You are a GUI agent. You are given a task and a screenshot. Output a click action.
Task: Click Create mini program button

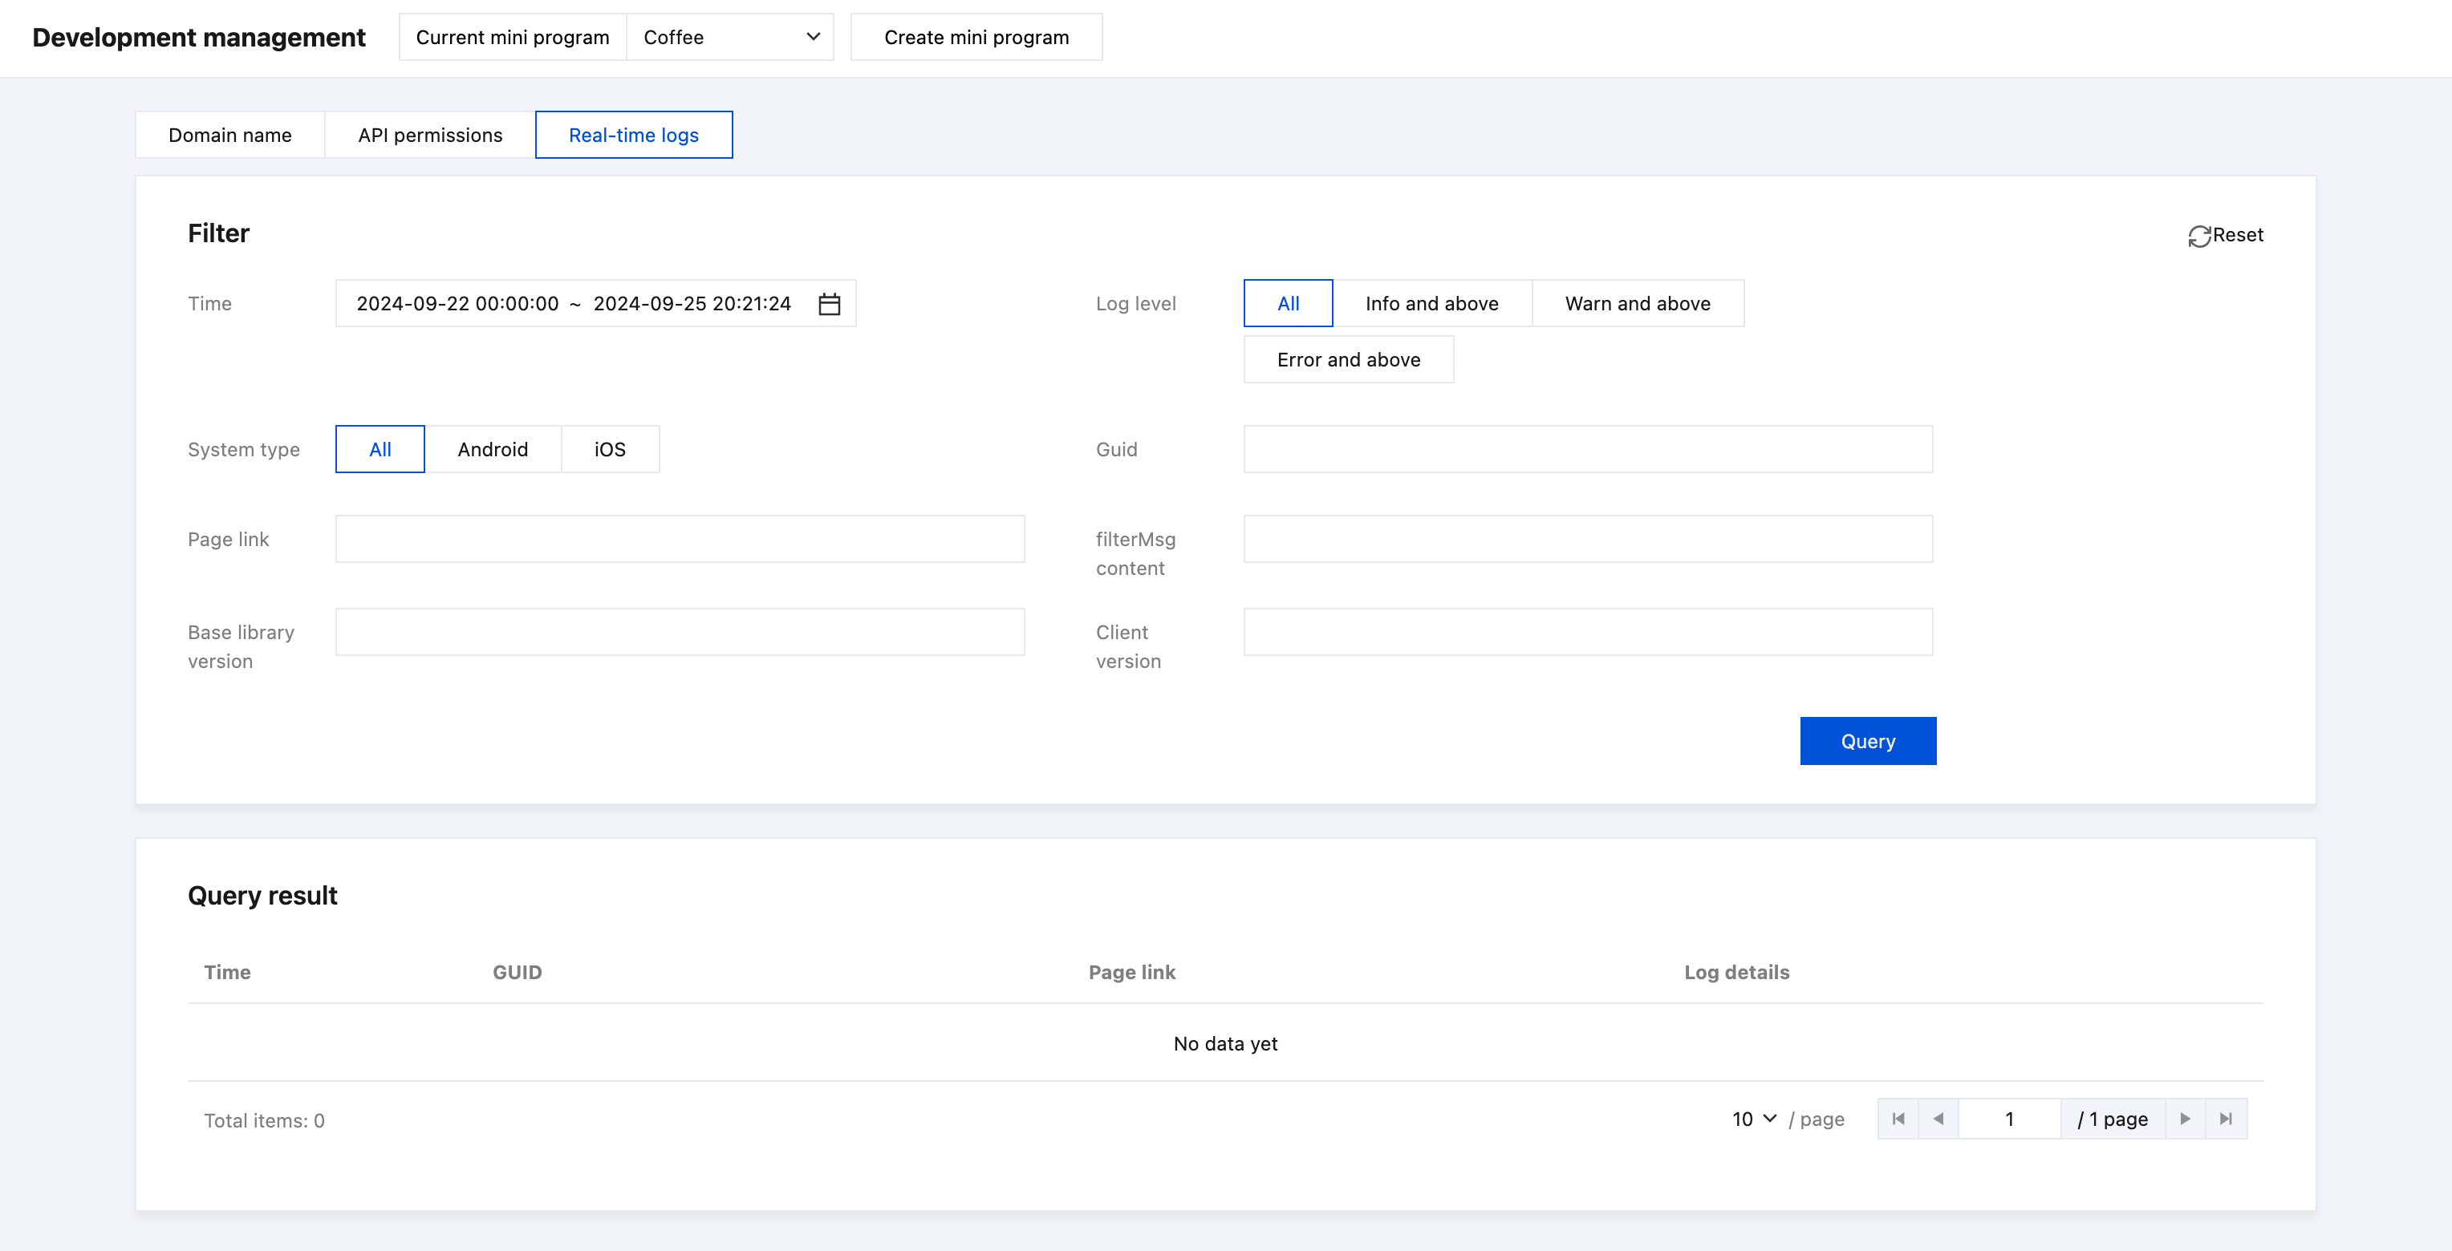point(976,37)
